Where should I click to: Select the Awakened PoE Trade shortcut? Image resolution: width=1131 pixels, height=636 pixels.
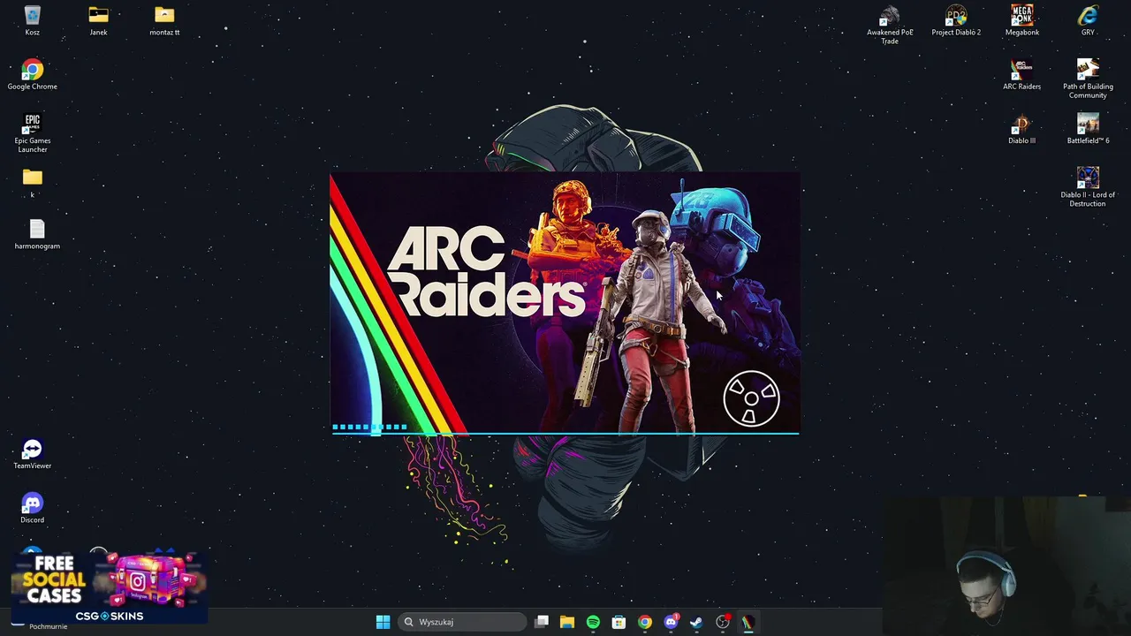(890, 25)
